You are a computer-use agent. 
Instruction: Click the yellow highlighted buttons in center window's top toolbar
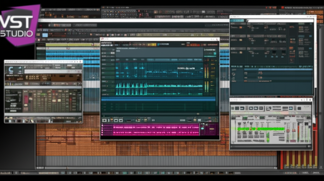point(152,44)
